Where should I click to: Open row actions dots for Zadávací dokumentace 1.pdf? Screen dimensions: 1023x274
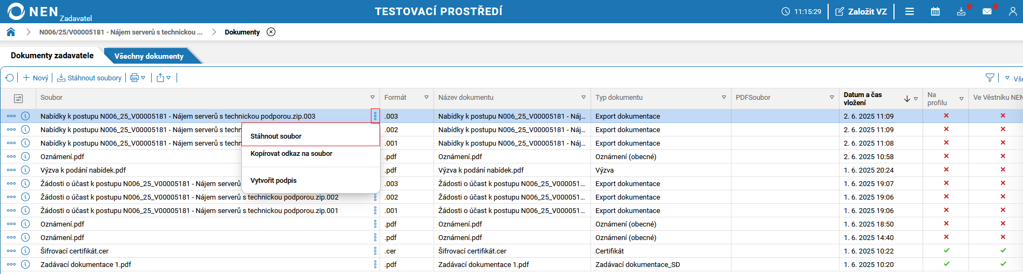click(11, 264)
